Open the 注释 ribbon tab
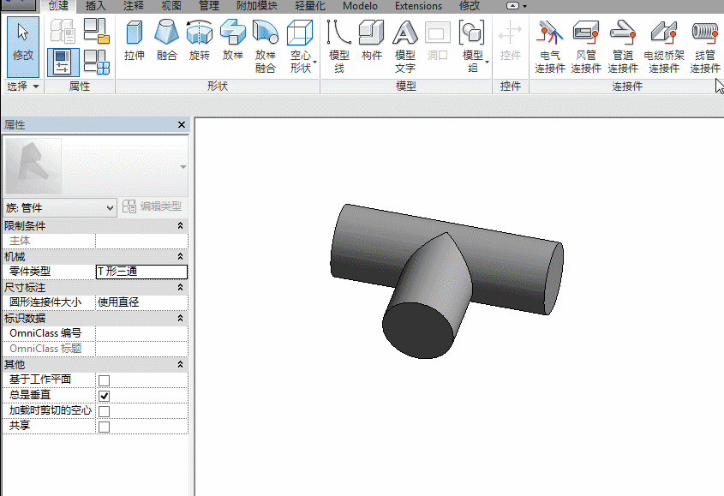Screen dimensions: 724x496 [134, 5]
